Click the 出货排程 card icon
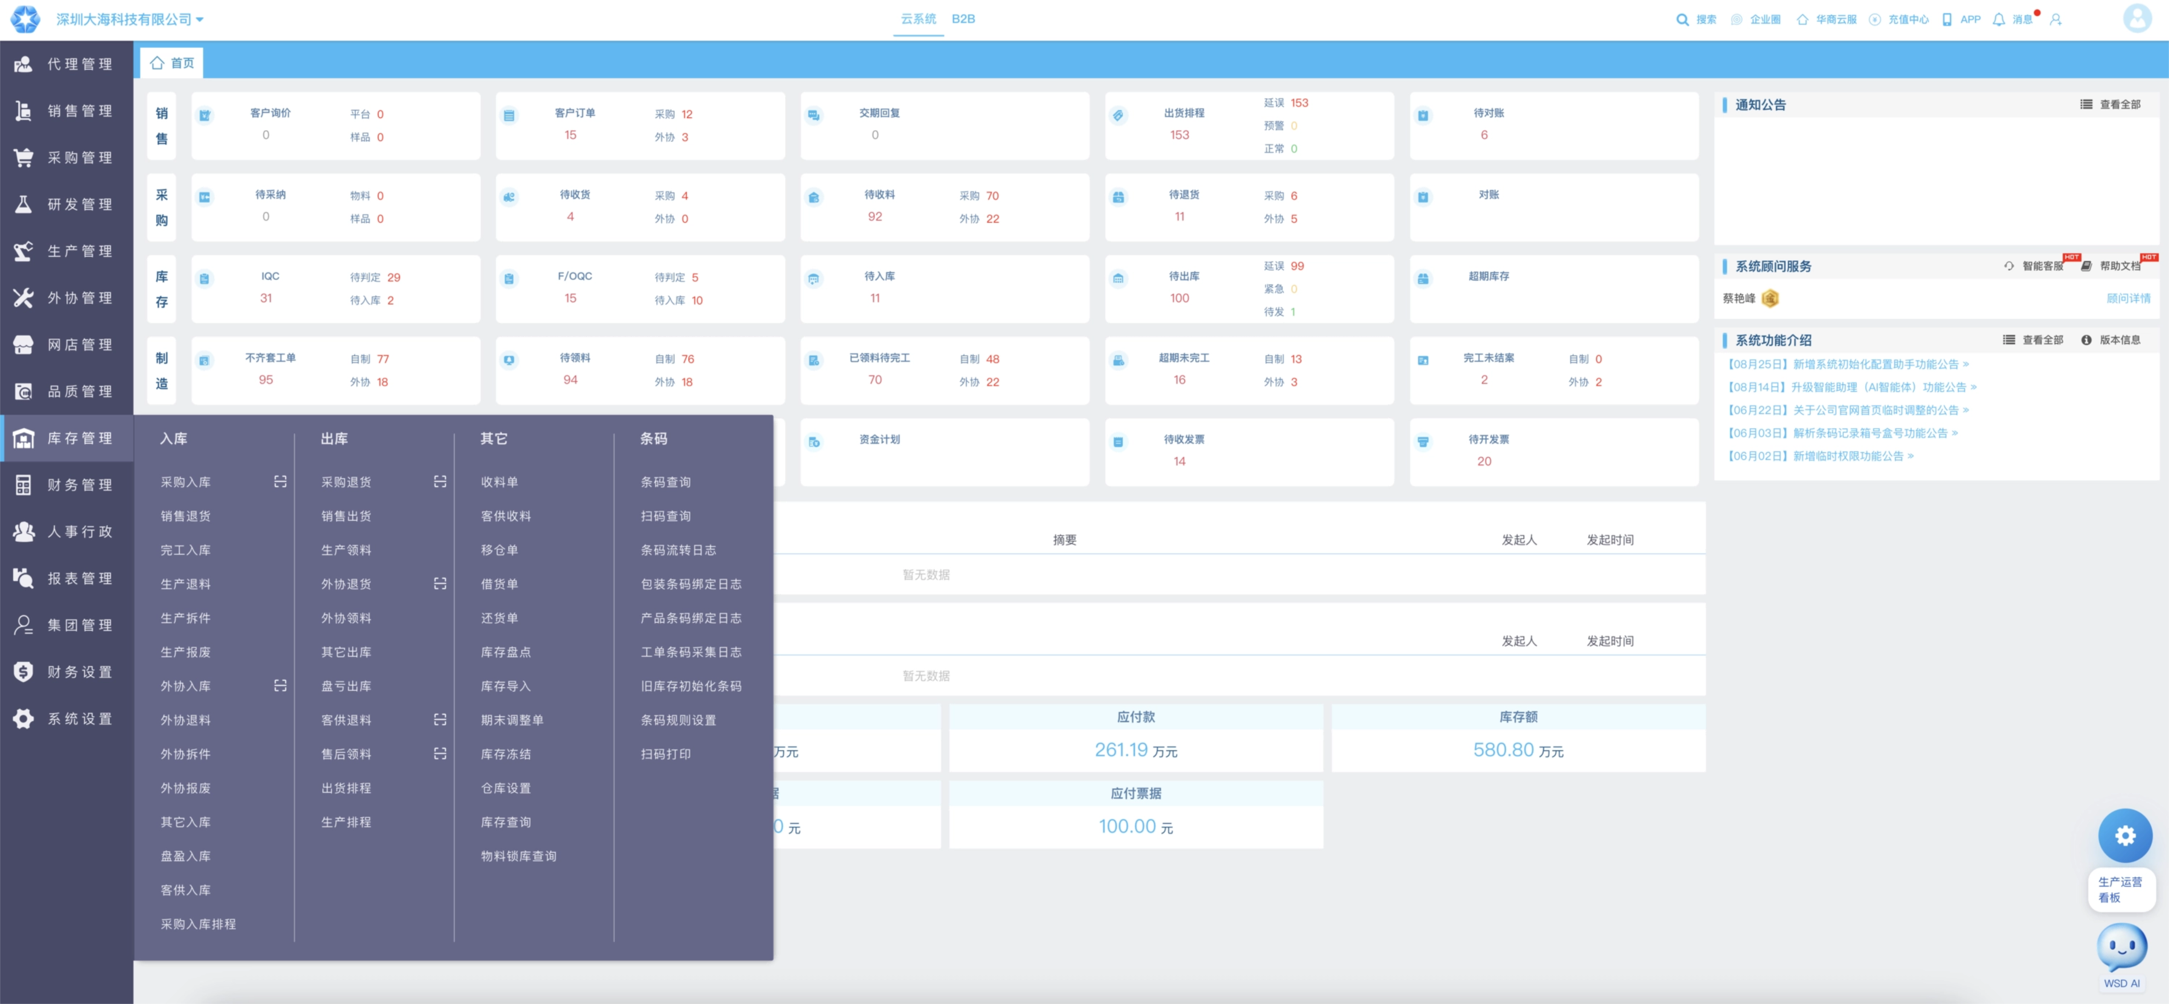The height and width of the screenshot is (1004, 2169). [1117, 115]
